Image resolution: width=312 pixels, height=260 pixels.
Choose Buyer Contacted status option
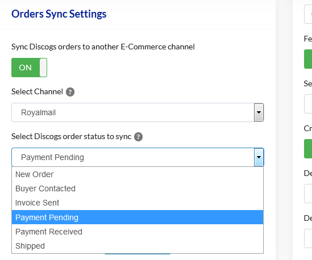coord(138,188)
